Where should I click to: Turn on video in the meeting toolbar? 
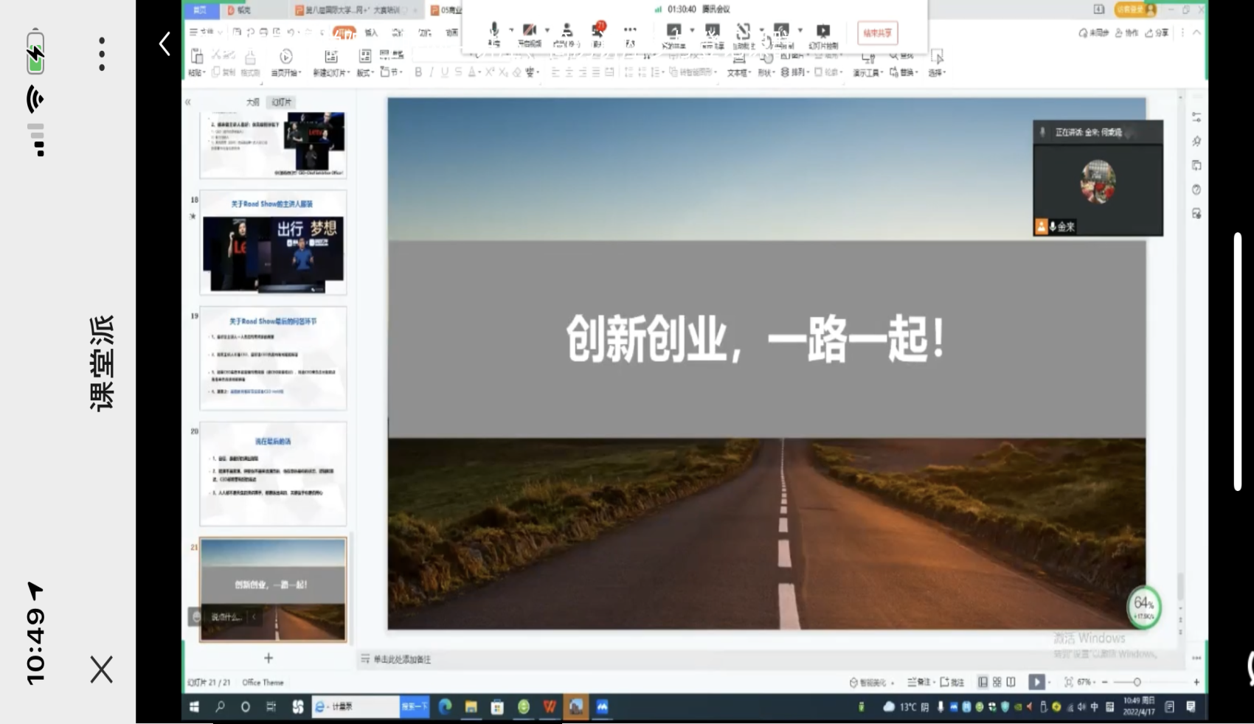click(x=529, y=31)
